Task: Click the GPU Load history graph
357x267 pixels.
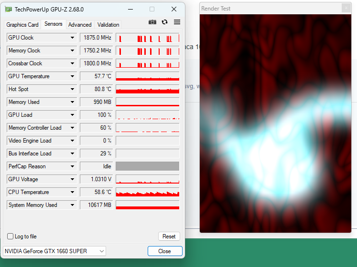Action: click(x=147, y=115)
